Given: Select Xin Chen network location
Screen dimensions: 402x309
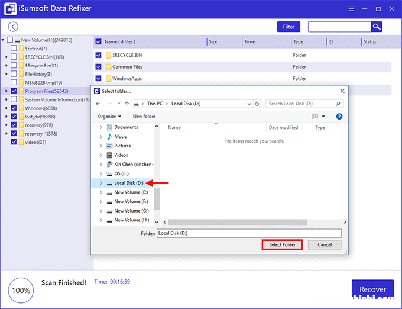Looking at the screenshot, I should point(134,164).
